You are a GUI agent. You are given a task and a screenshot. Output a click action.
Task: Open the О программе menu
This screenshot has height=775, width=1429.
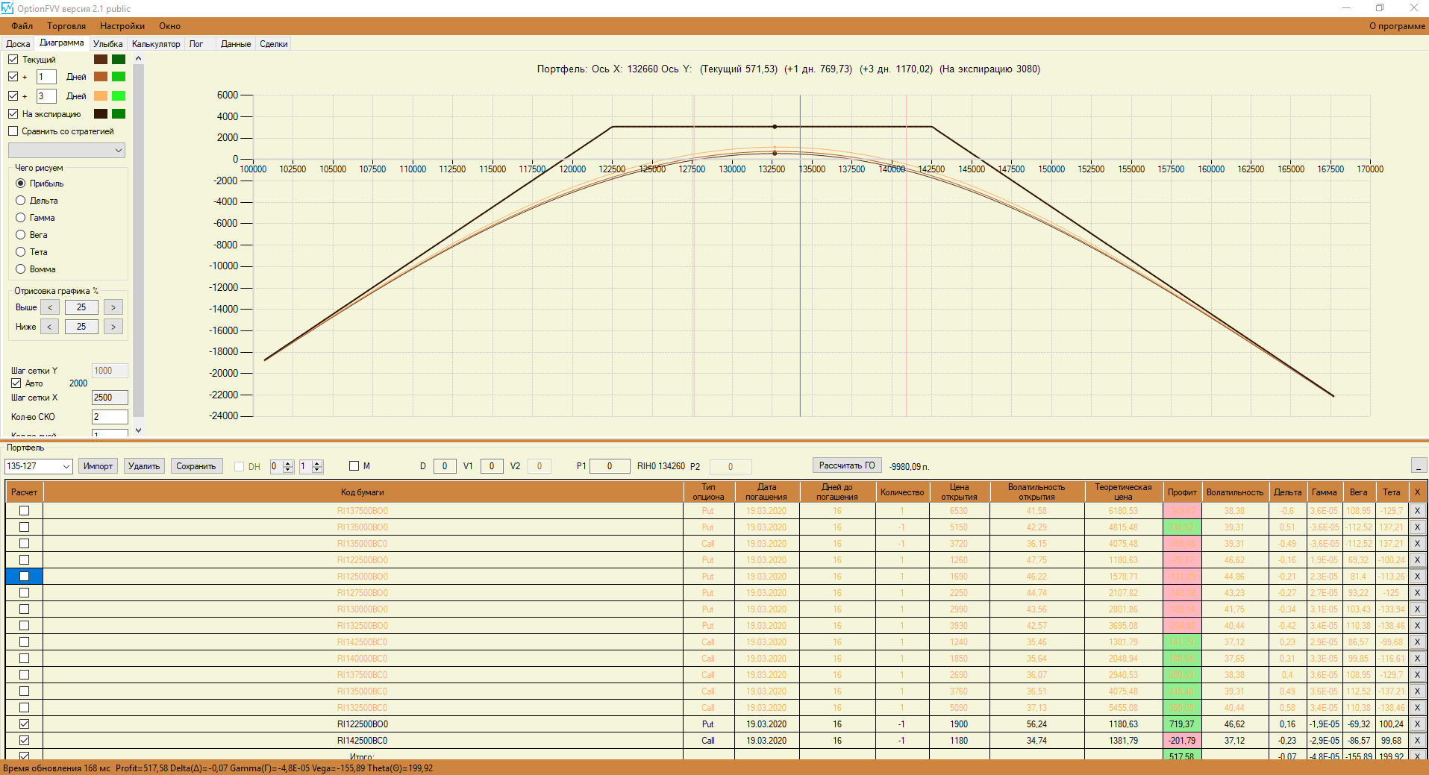(x=1397, y=26)
